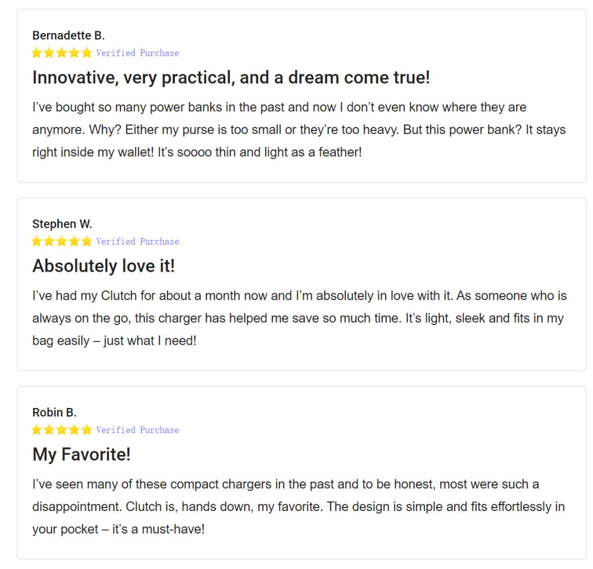Screen dimensions: 593x569
Task: Click third star in Bernadette B.'s rating
Action: click(61, 53)
